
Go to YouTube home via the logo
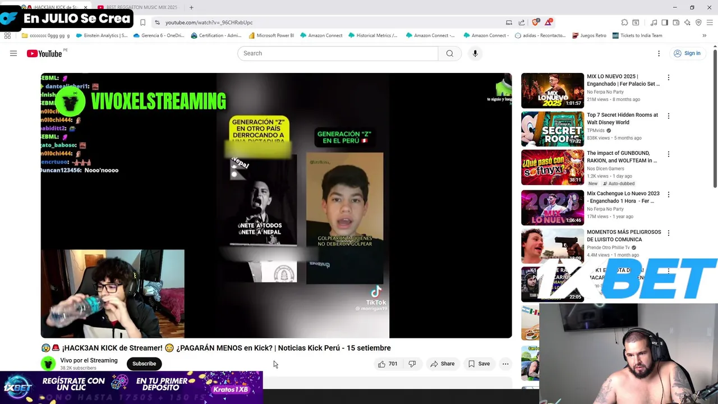pos(44,53)
